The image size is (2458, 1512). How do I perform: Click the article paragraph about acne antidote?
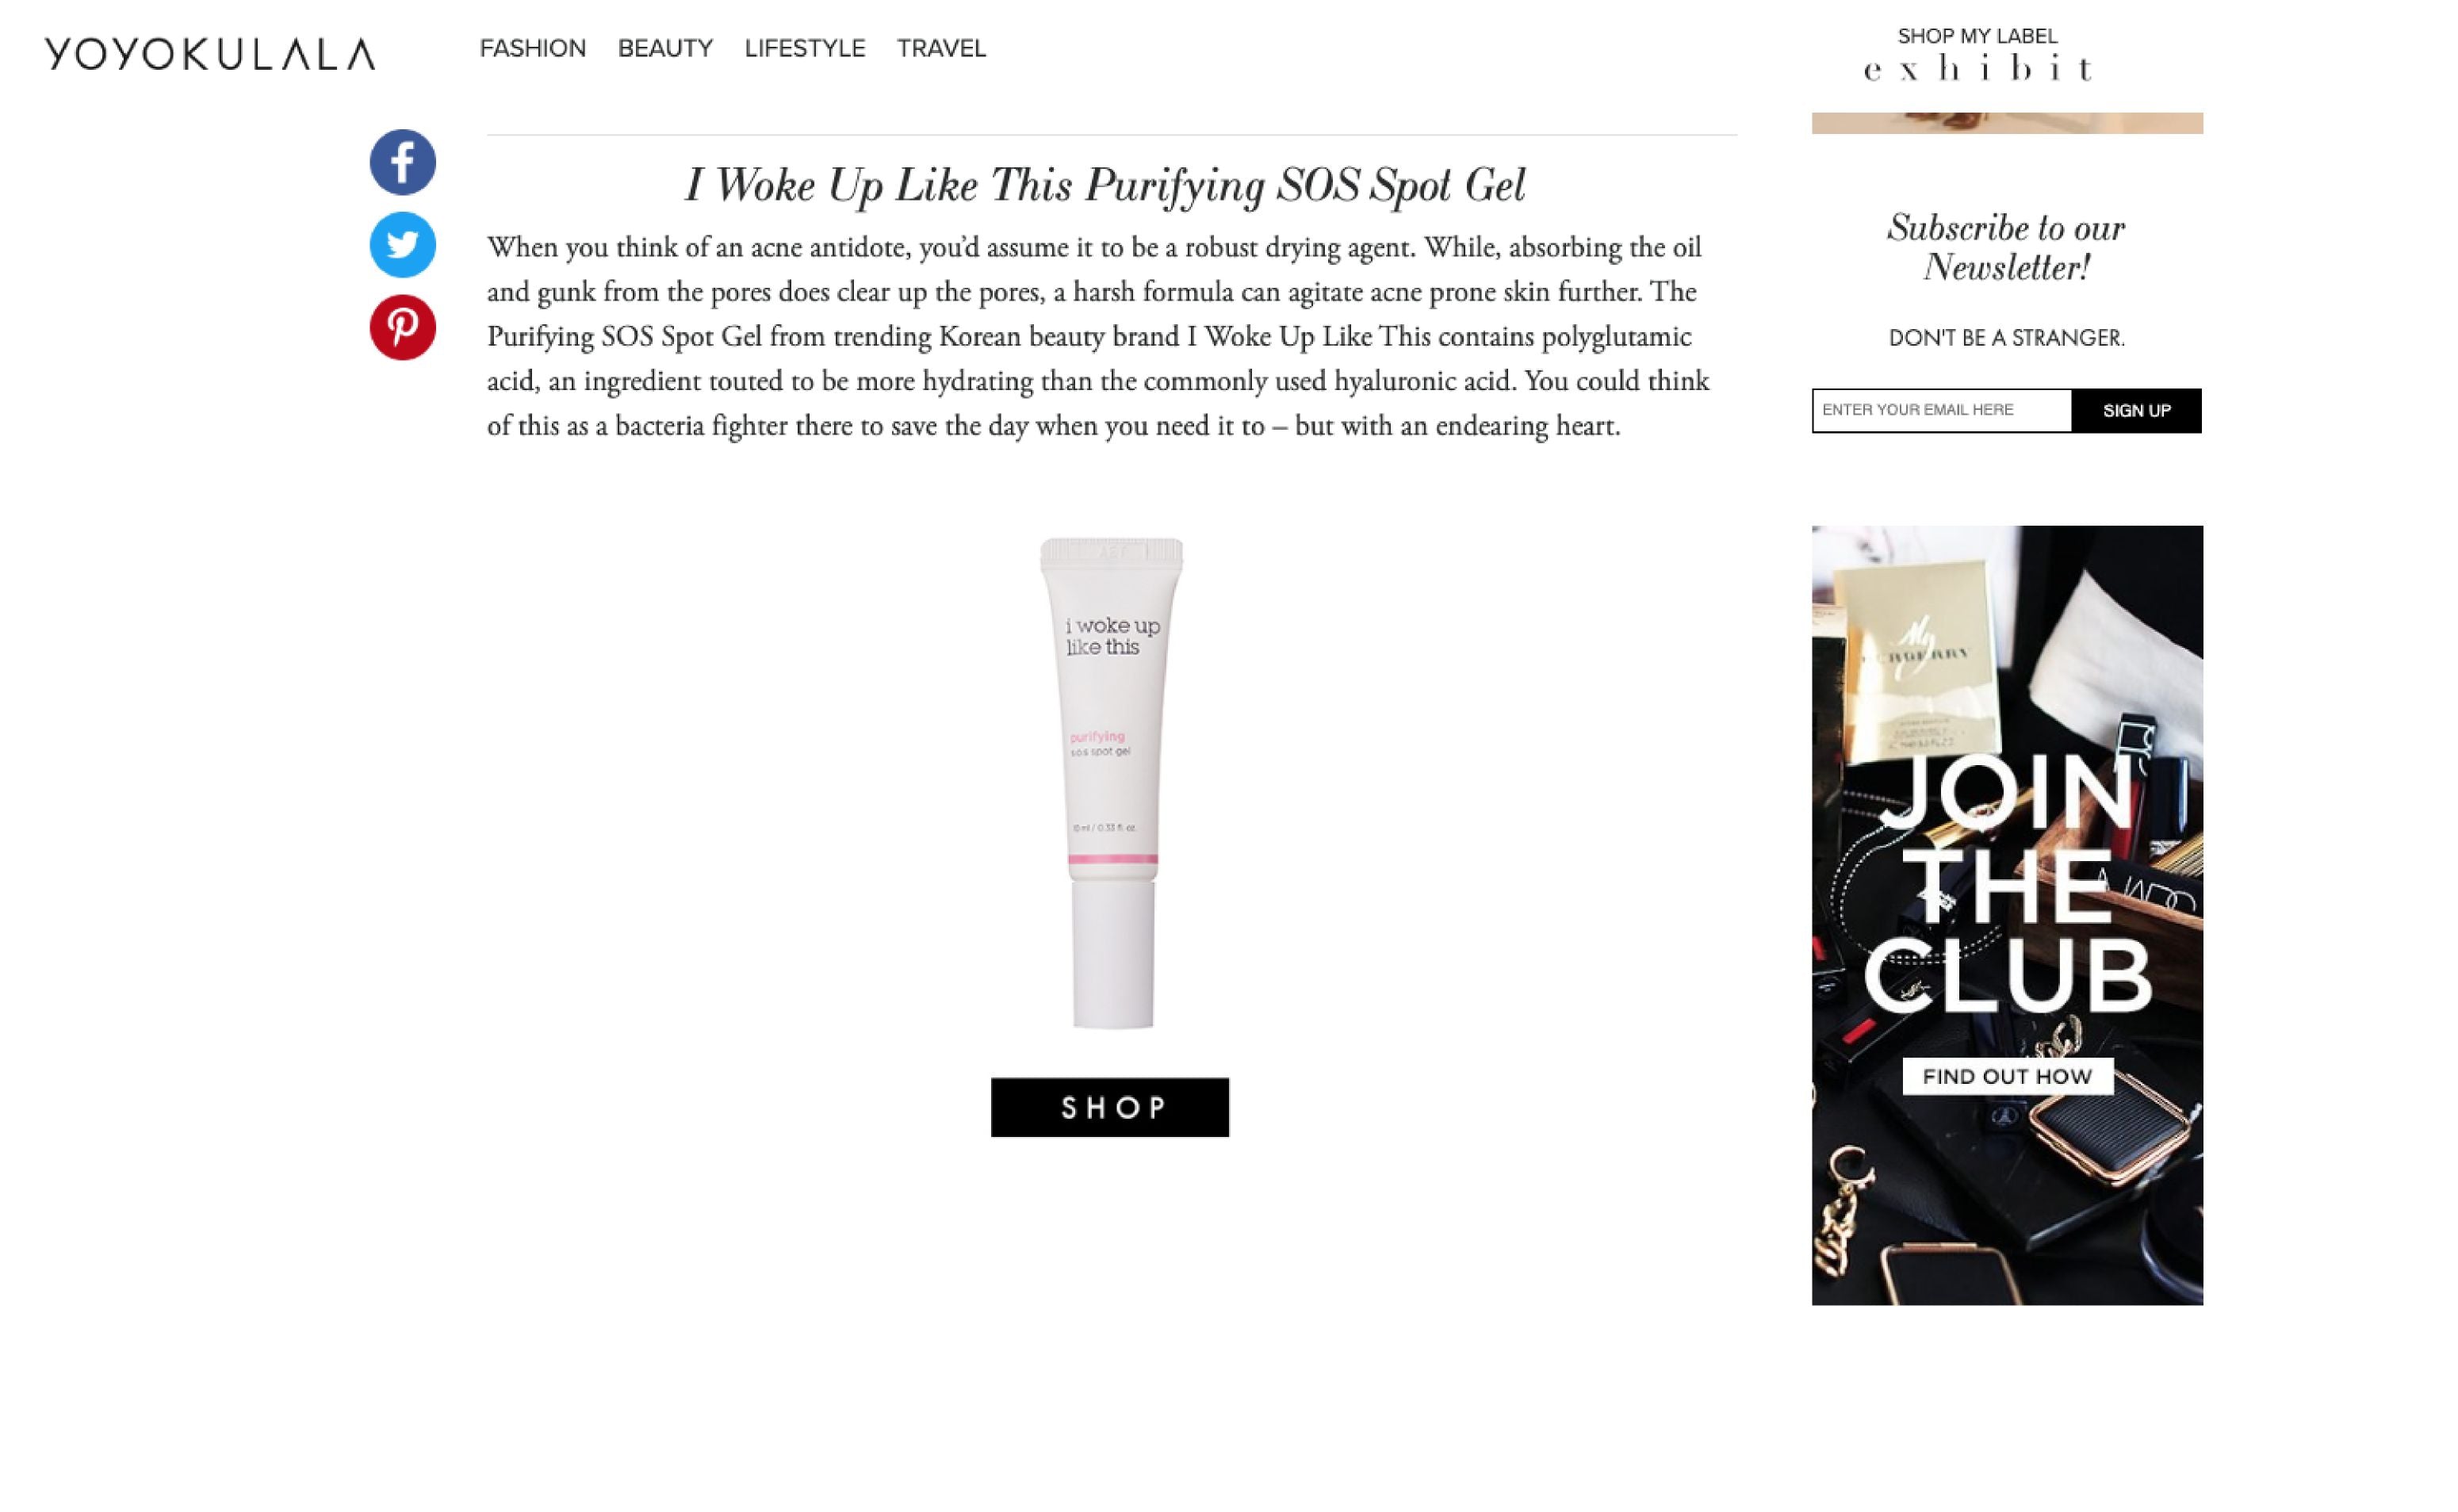tap(1098, 336)
